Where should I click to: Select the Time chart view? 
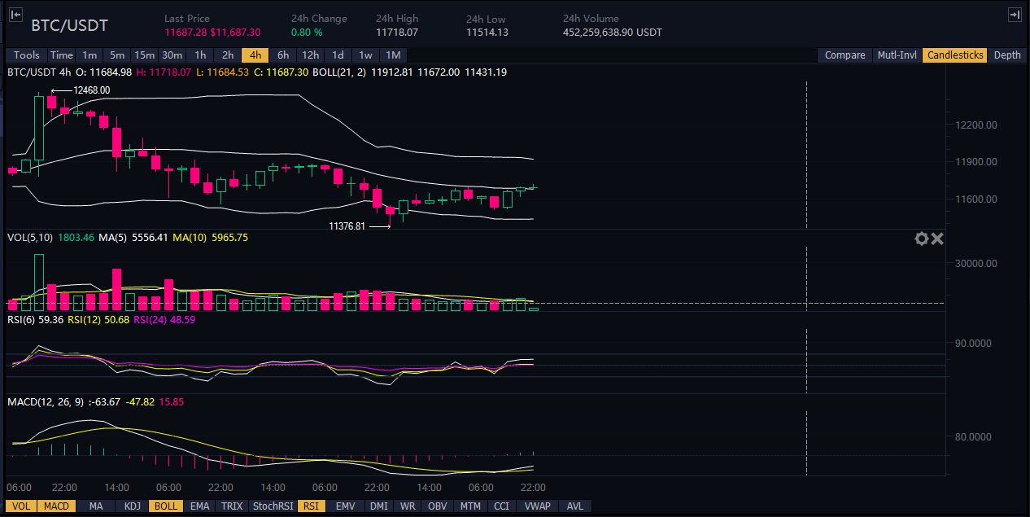click(61, 55)
